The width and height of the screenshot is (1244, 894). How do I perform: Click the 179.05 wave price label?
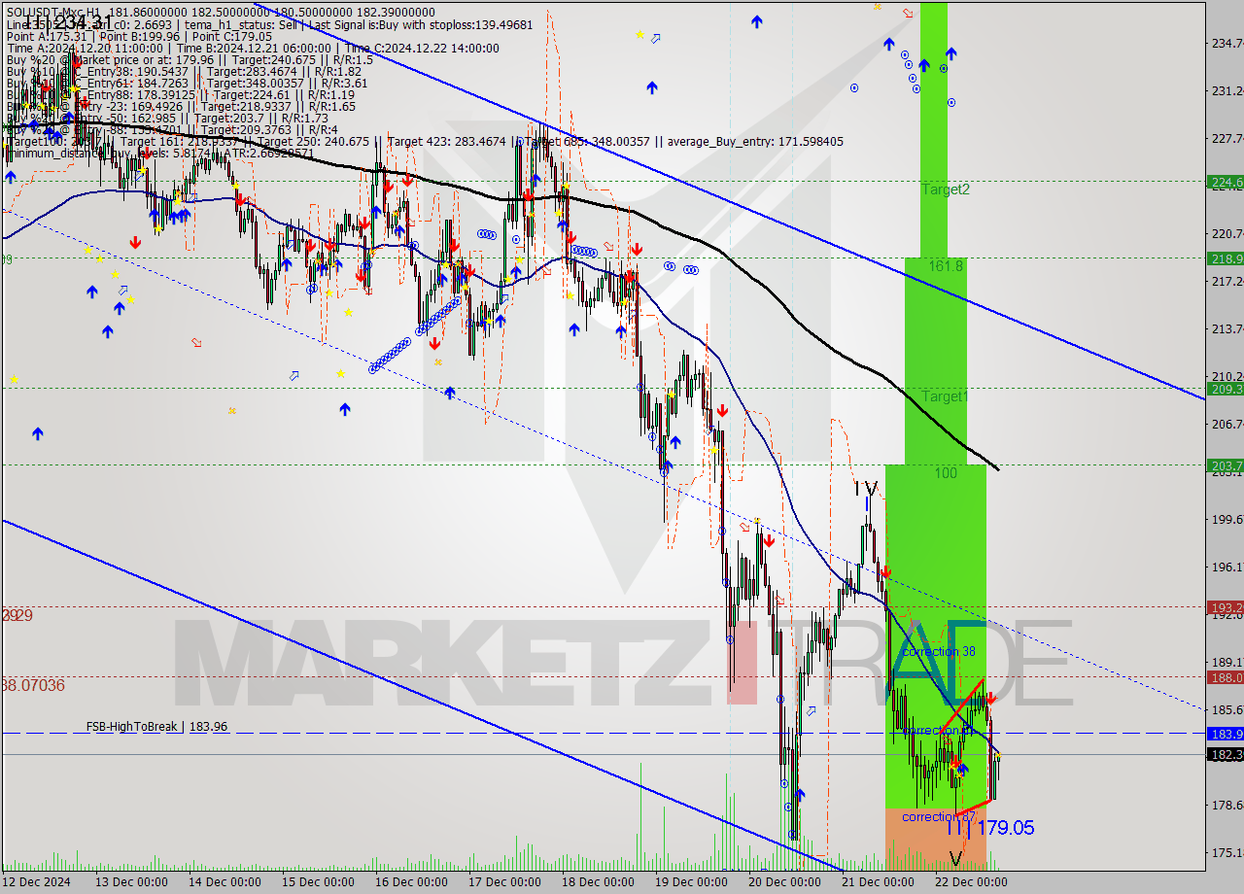pos(1005,828)
